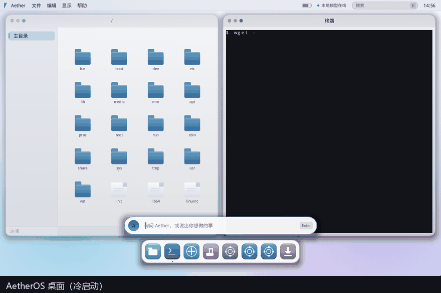Screen dimensions: 441x293
Task: Select the tmp folder icon
Action: (155, 157)
